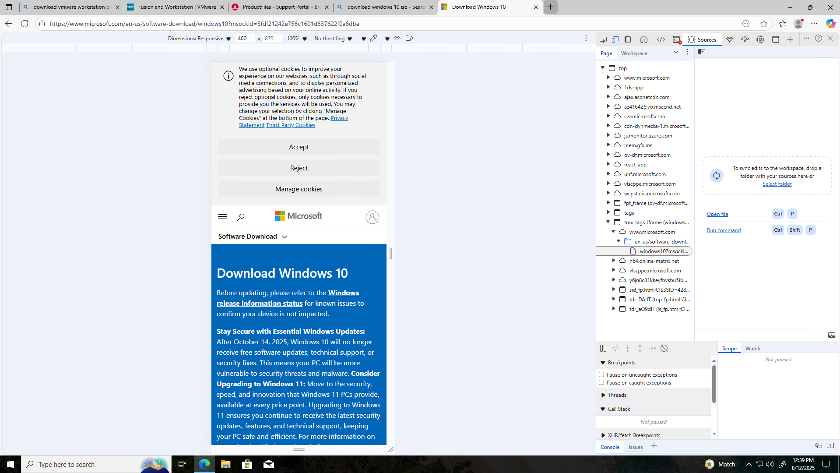Click the Select folder link
This screenshot has height=473, width=840.
777,184
